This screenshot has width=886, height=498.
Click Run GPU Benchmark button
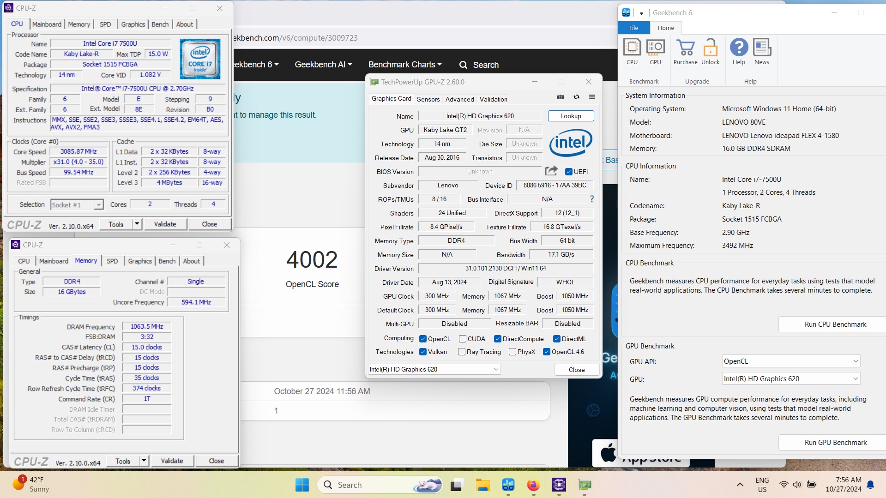tap(835, 442)
